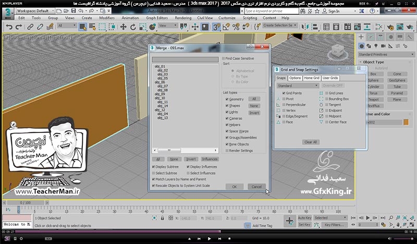Open the Graph Editors menu
Screen dimensions: 417x244
coord(157,18)
